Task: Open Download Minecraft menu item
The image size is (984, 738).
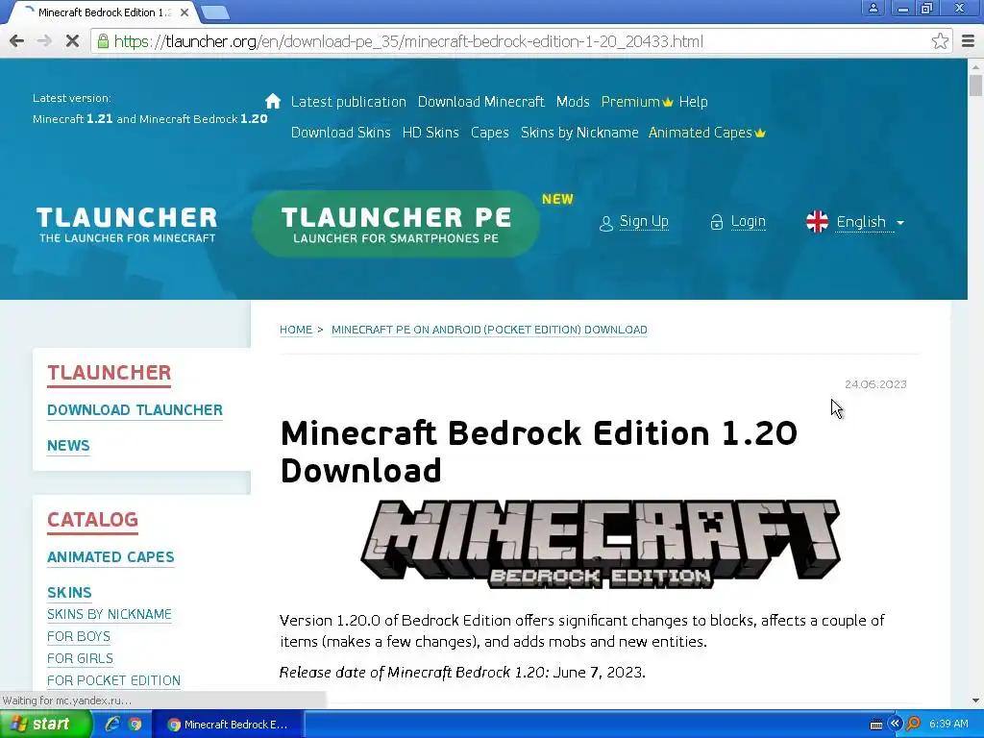Action: (480, 102)
